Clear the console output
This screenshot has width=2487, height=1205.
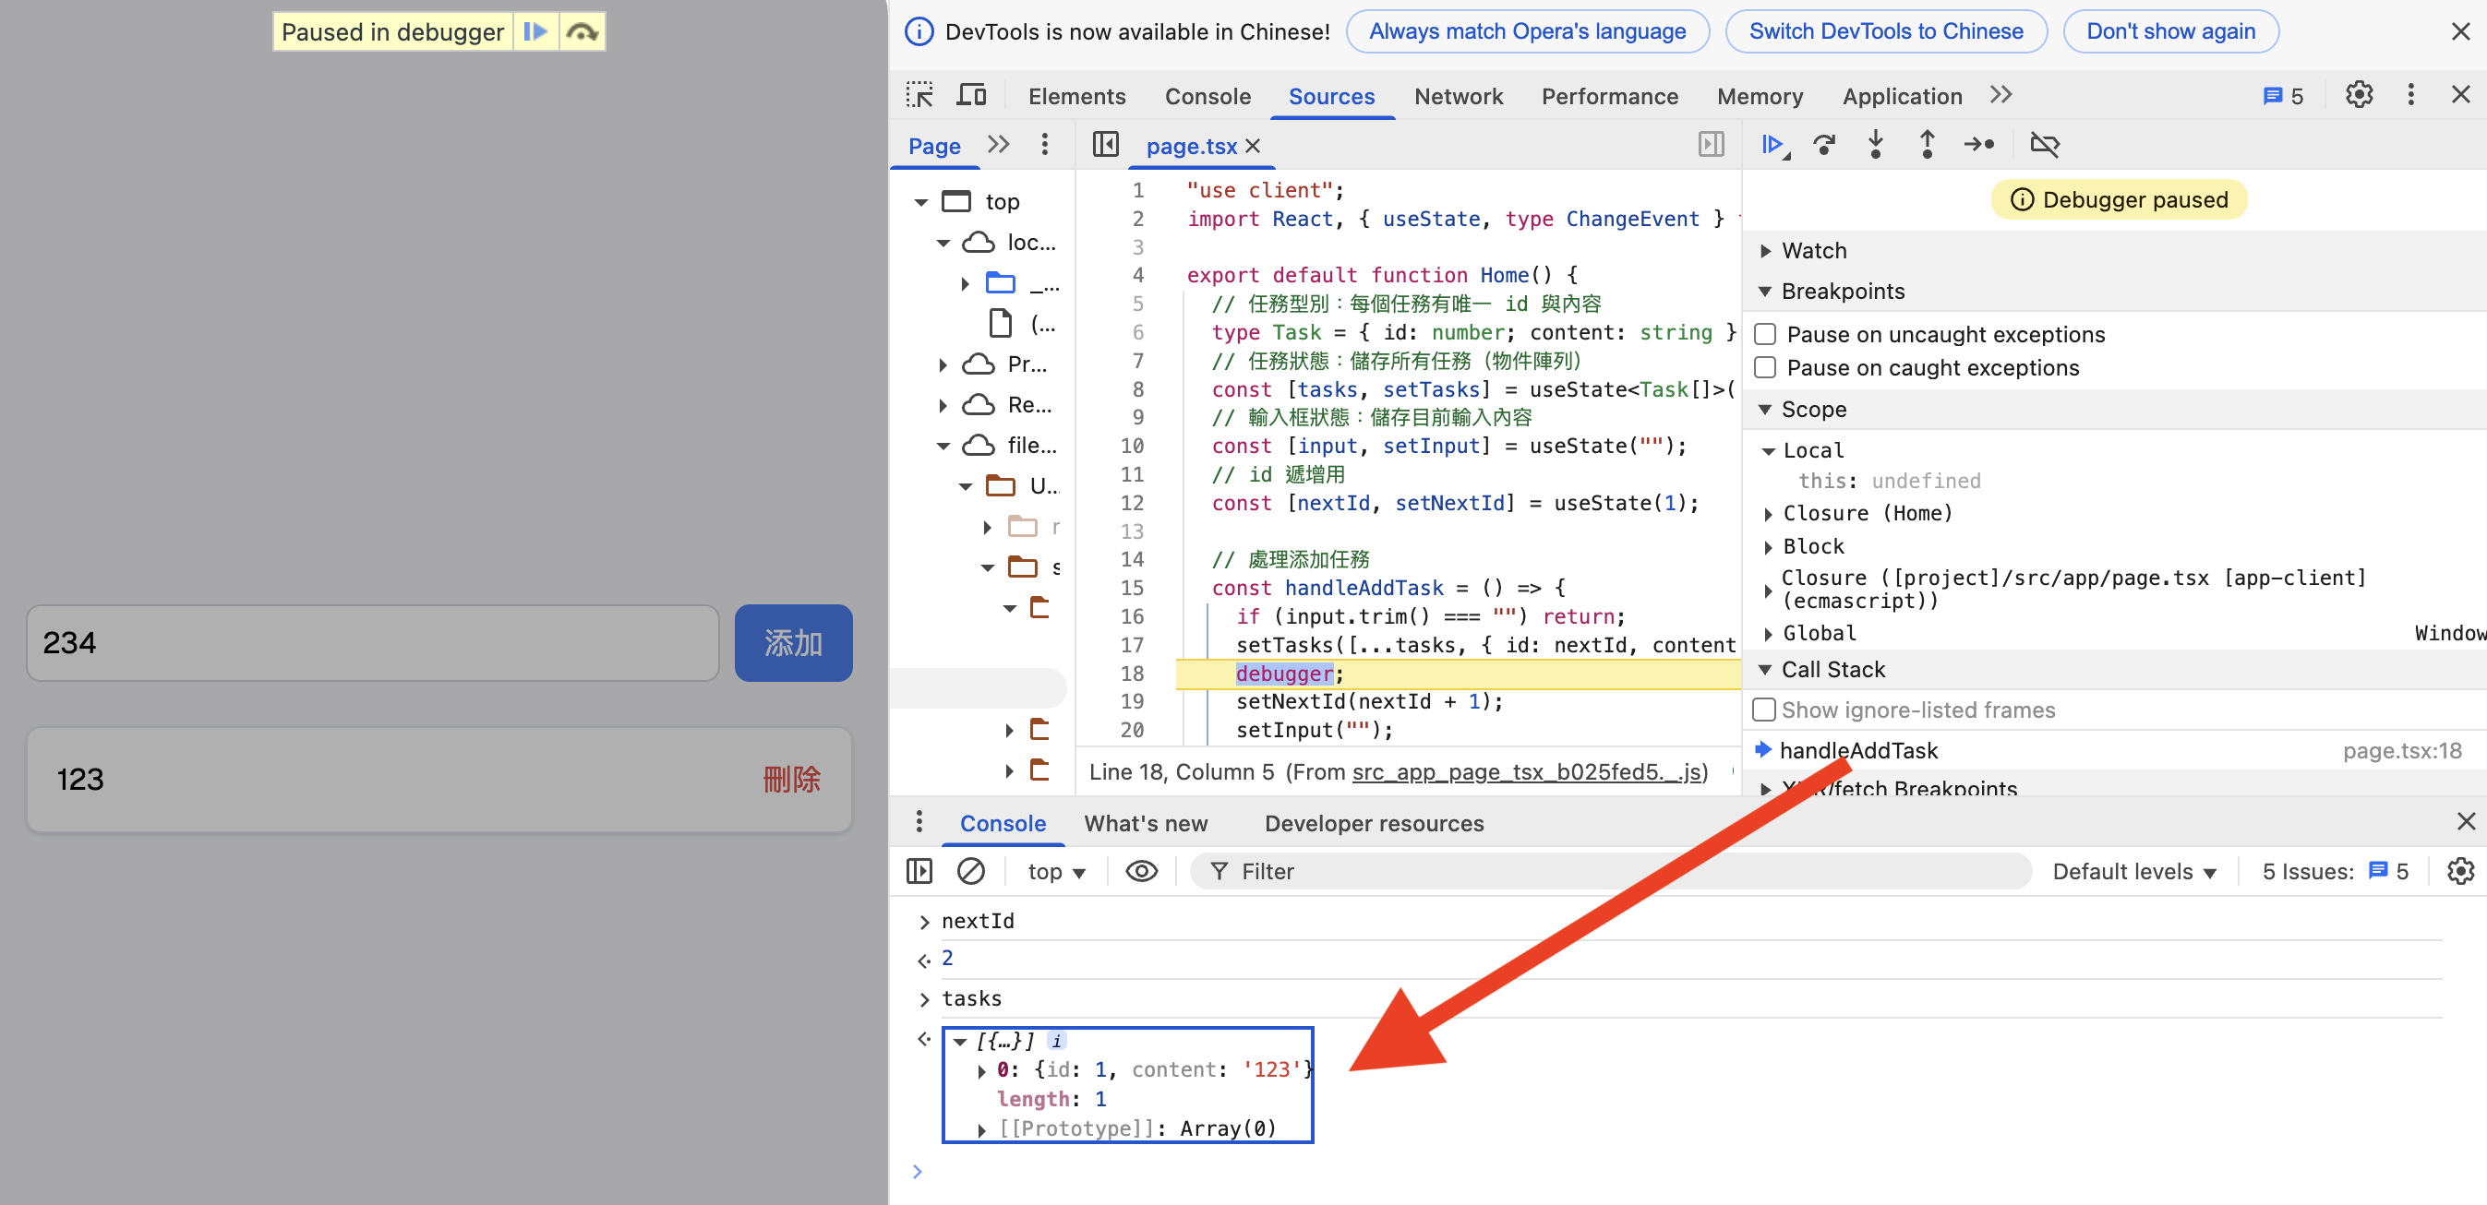970,871
